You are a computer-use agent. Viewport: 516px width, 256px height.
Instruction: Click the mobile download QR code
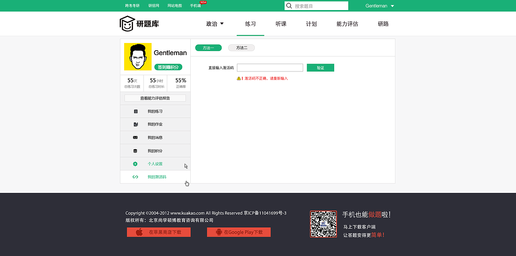(x=323, y=223)
